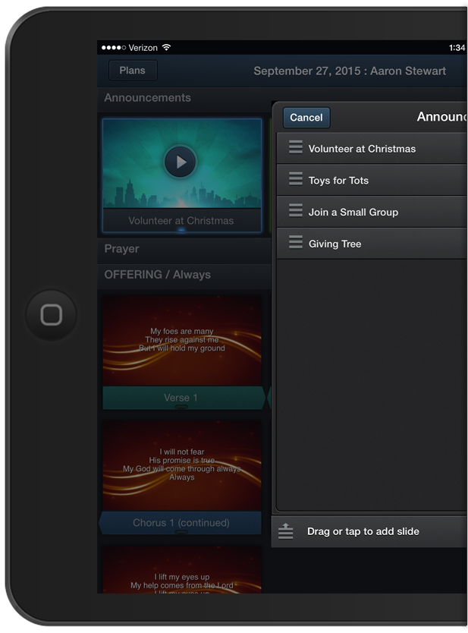Tap reorder handle beside Join a Small Group
Screen dimensions: 468x633
tap(295, 212)
